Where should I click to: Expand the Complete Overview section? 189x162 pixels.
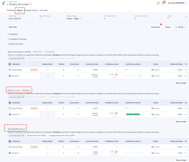pyautogui.click(x=17, y=39)
